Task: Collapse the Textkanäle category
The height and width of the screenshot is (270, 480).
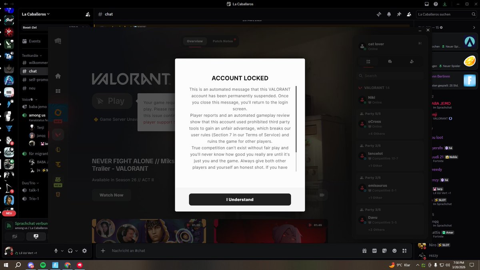Action: click(32, 56)
